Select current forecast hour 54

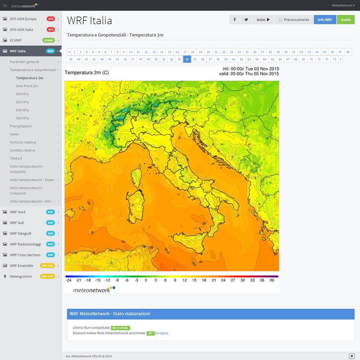pyautogui.click(x=187, y=59)
